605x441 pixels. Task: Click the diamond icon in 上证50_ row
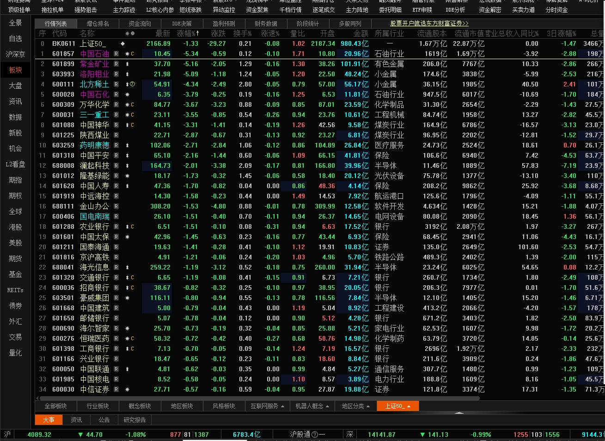pyautogui.click(x=122, y=43)
